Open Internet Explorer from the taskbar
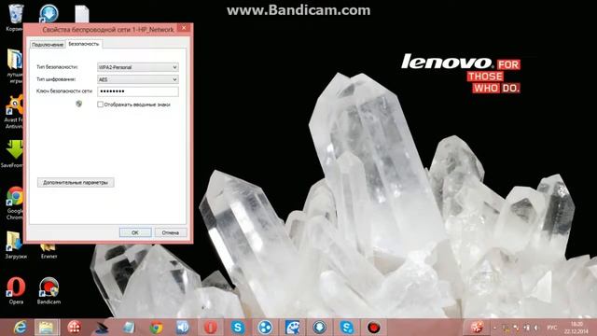597x336 pixels. (20, 328)
